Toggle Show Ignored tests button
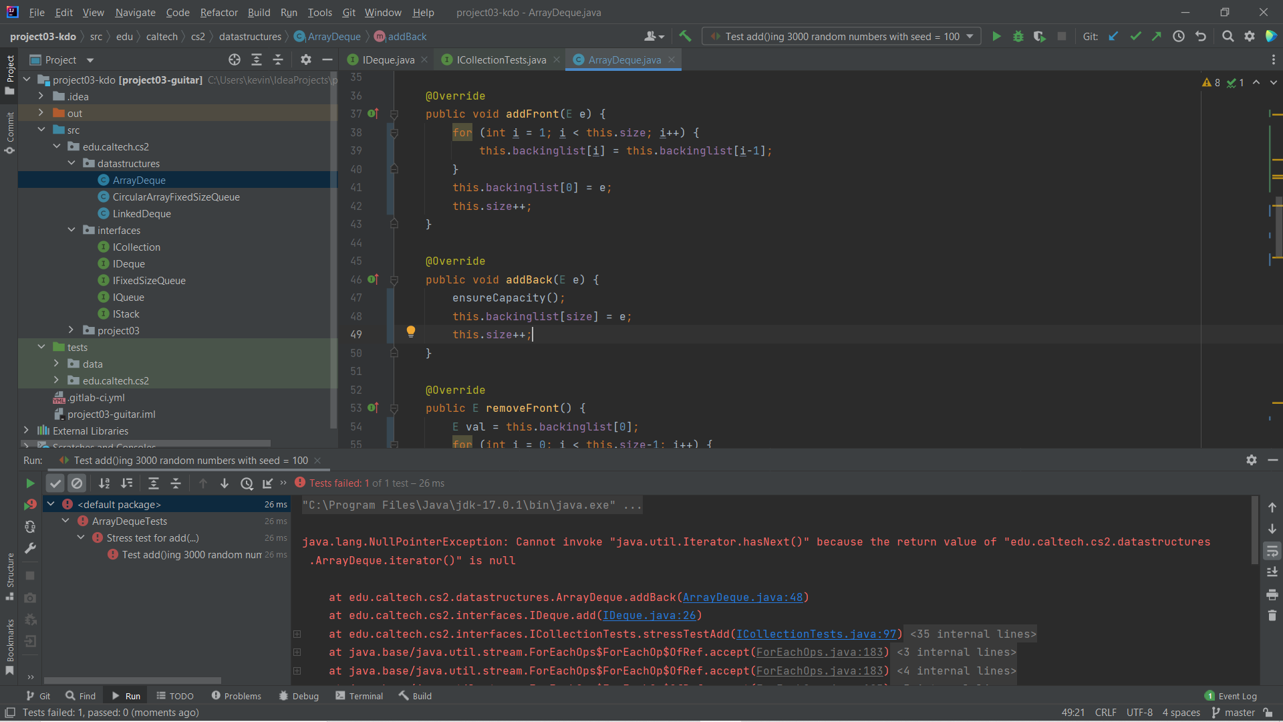Screen dimensions: 1283x722 tap(77, 483)
